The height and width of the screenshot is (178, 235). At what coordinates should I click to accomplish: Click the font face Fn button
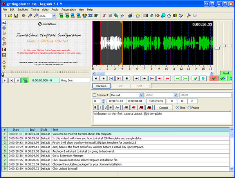[117, 108]
